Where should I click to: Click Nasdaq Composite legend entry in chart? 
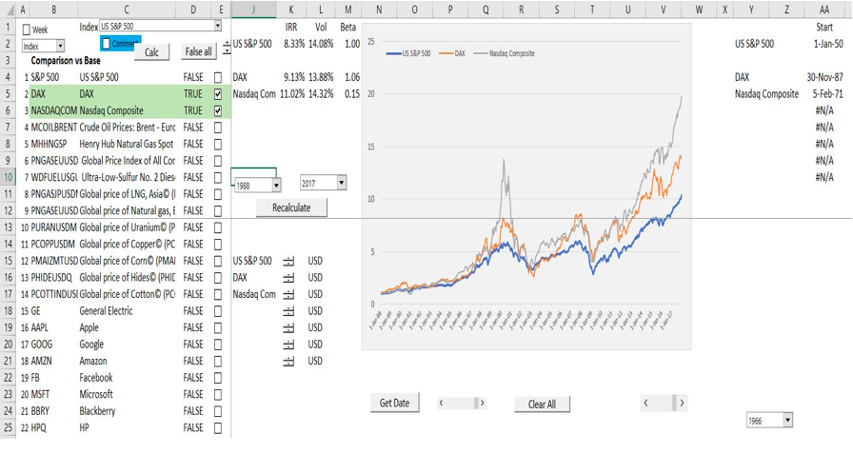click(x=505, y=53)
